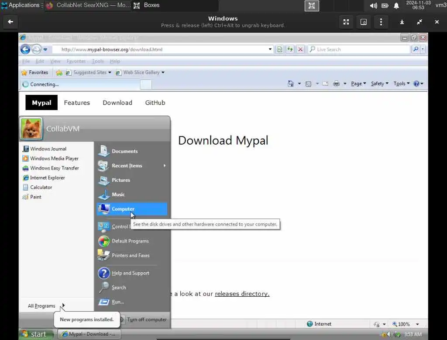Click the CollabVM user picture

click(31, 129)
